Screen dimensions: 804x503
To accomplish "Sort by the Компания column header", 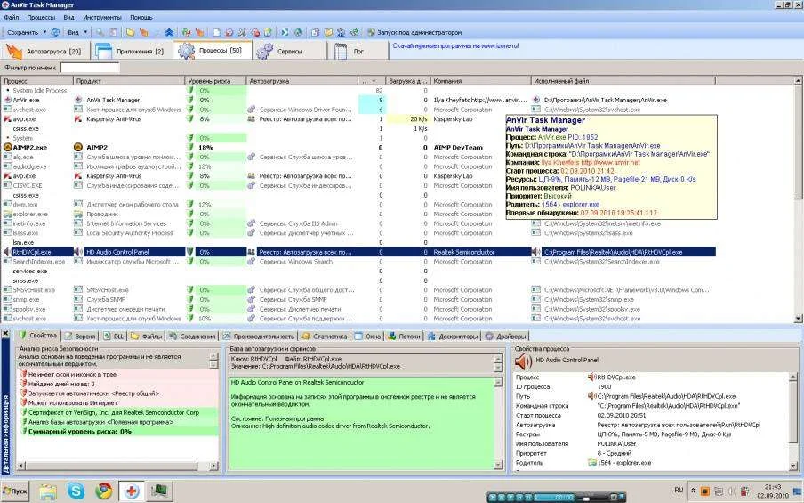I will pyautogui.click(x=480, y=81).
